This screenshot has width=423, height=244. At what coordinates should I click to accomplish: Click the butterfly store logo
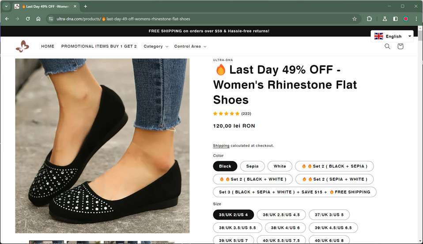coord(22,46)
